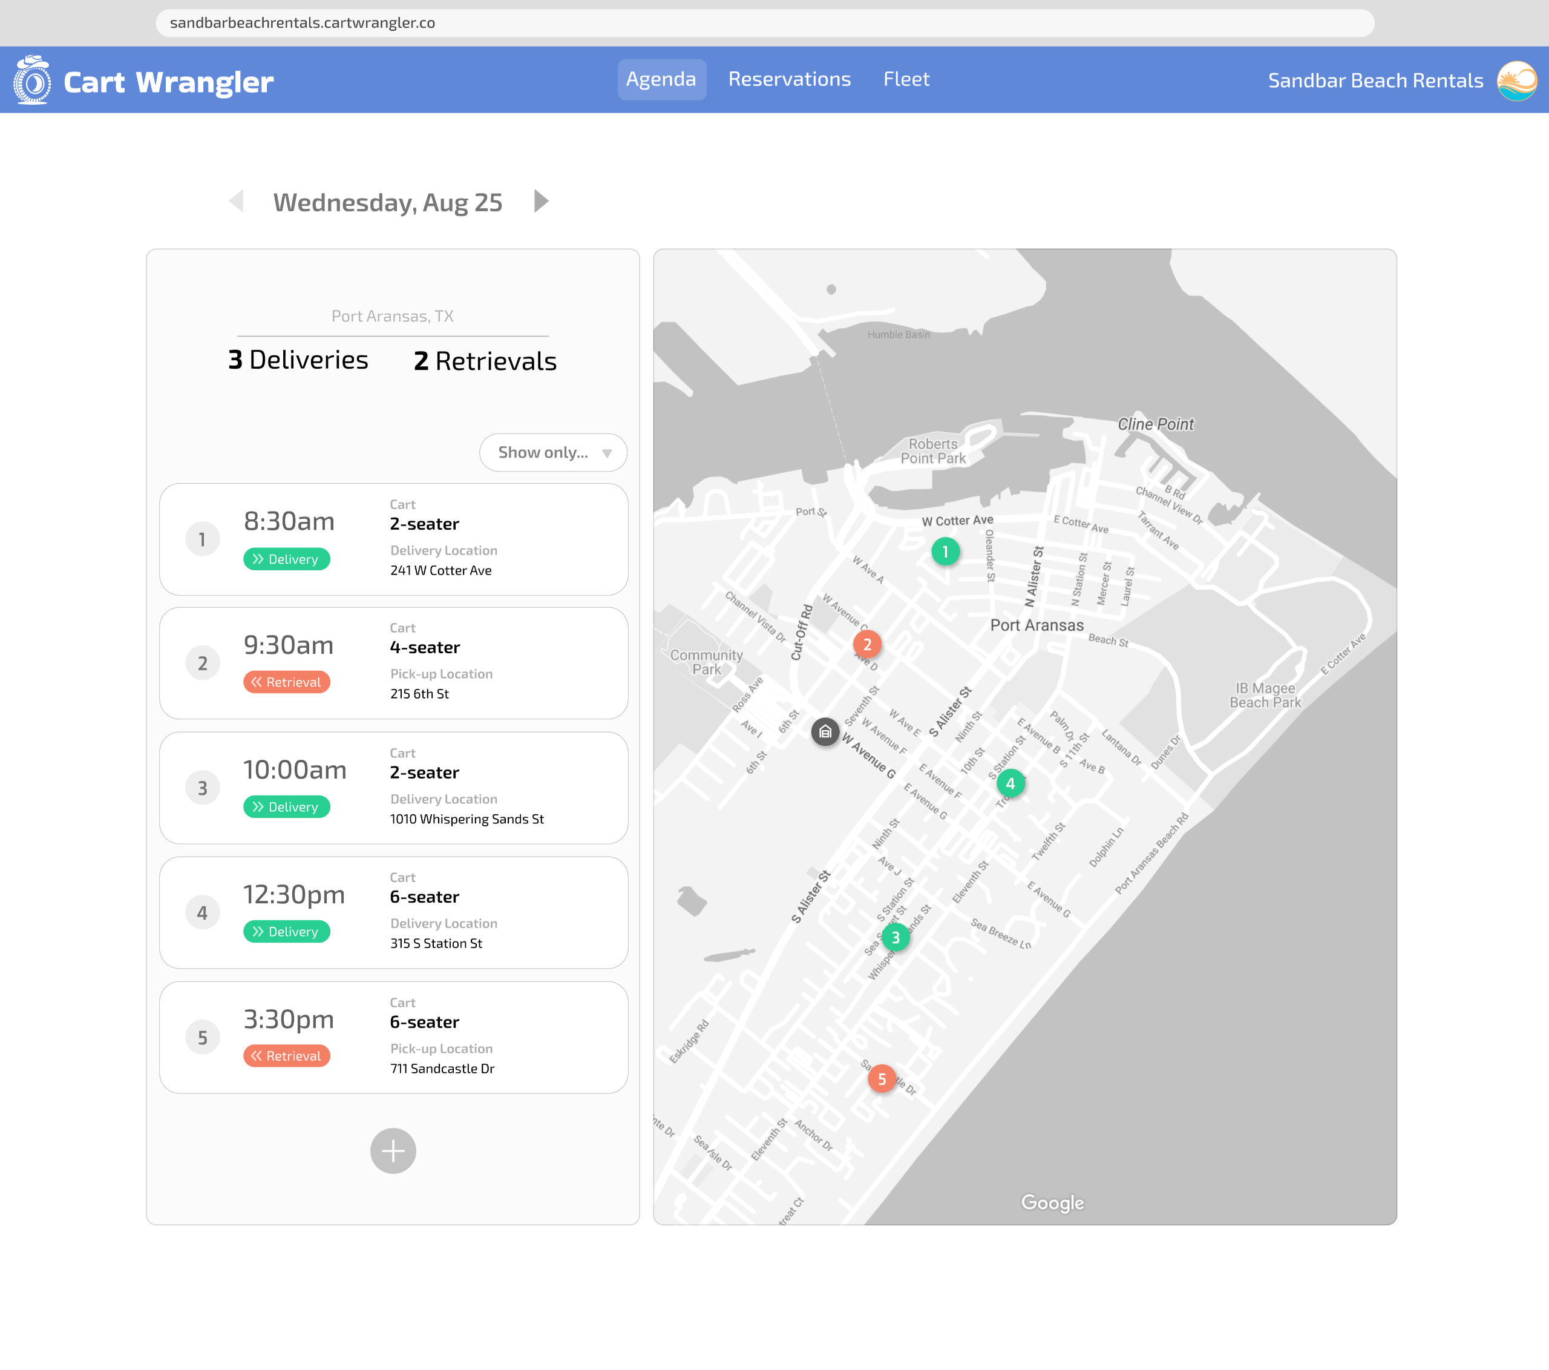Click the garage home marker on map

[x=825, y=732]
